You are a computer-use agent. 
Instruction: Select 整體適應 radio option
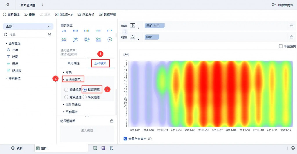[85, 90]
